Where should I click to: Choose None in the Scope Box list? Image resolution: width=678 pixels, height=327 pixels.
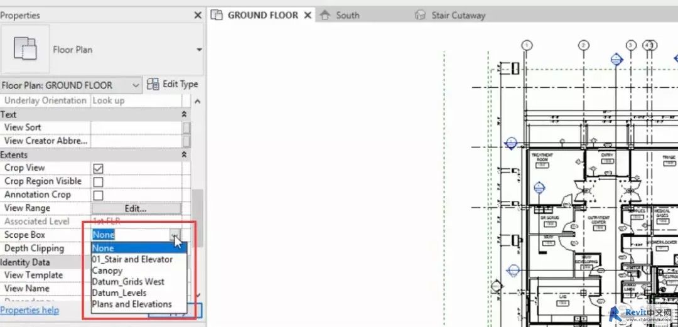[139, 249]
